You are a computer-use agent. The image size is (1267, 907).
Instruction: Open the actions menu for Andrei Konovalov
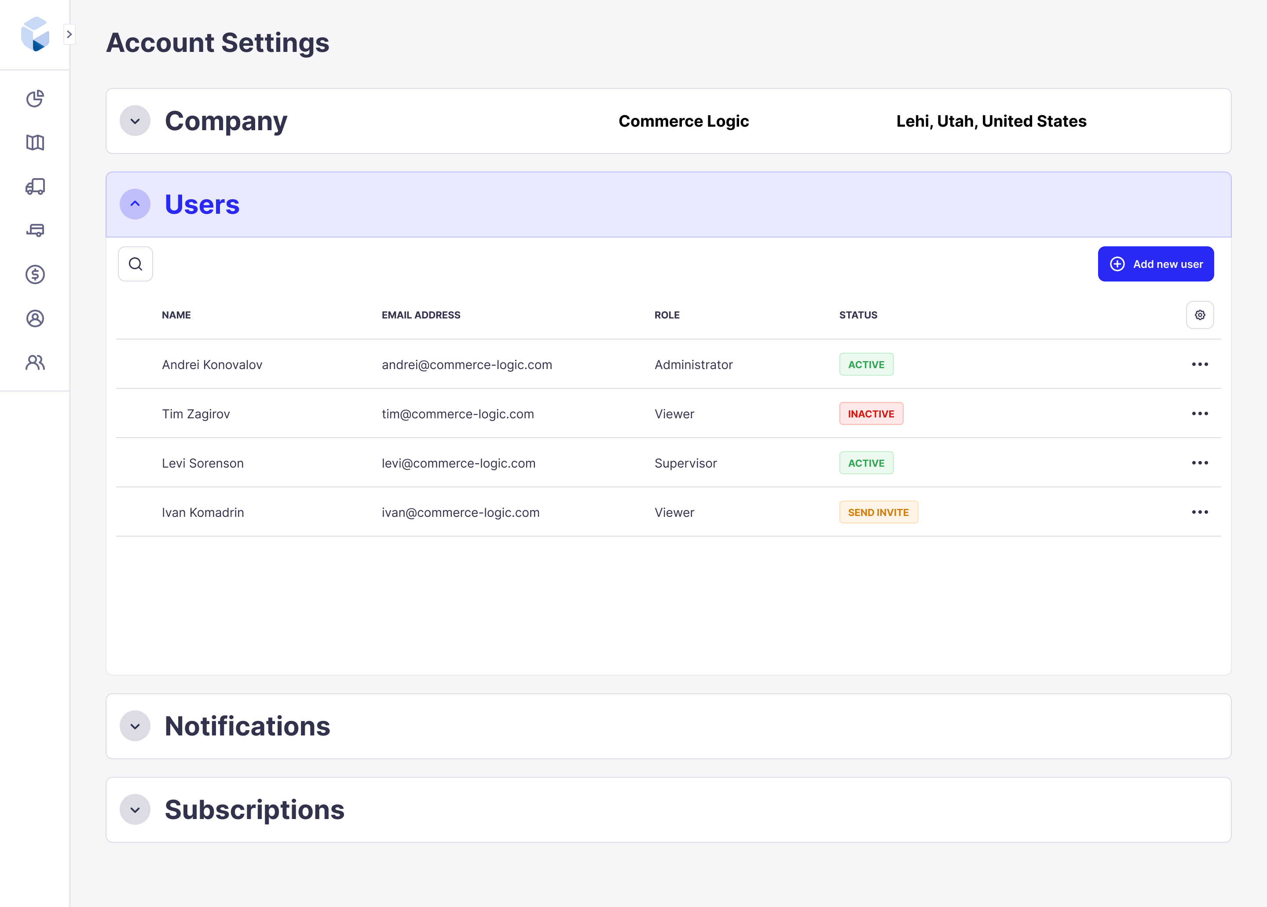pos(1201,364)
